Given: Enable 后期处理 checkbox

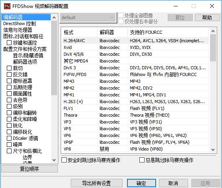Looking at the screenshot, I should 9,87.
